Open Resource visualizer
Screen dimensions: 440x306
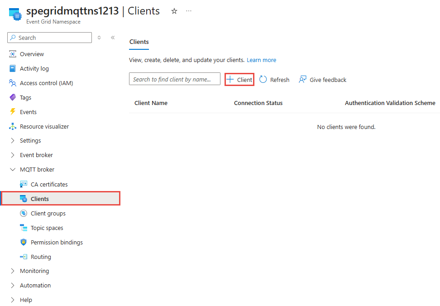(x=44, y=126)
